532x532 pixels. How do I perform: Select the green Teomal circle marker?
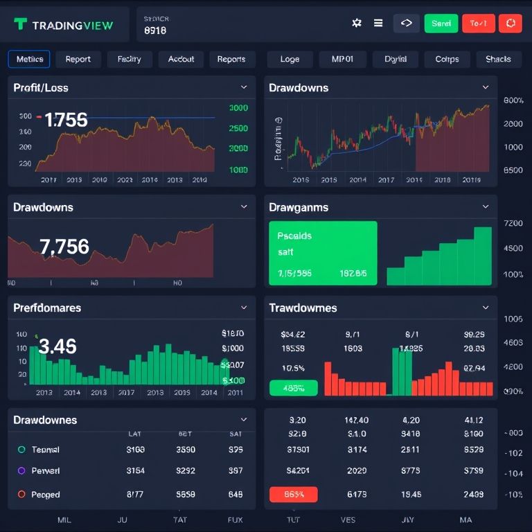[21, 450]
